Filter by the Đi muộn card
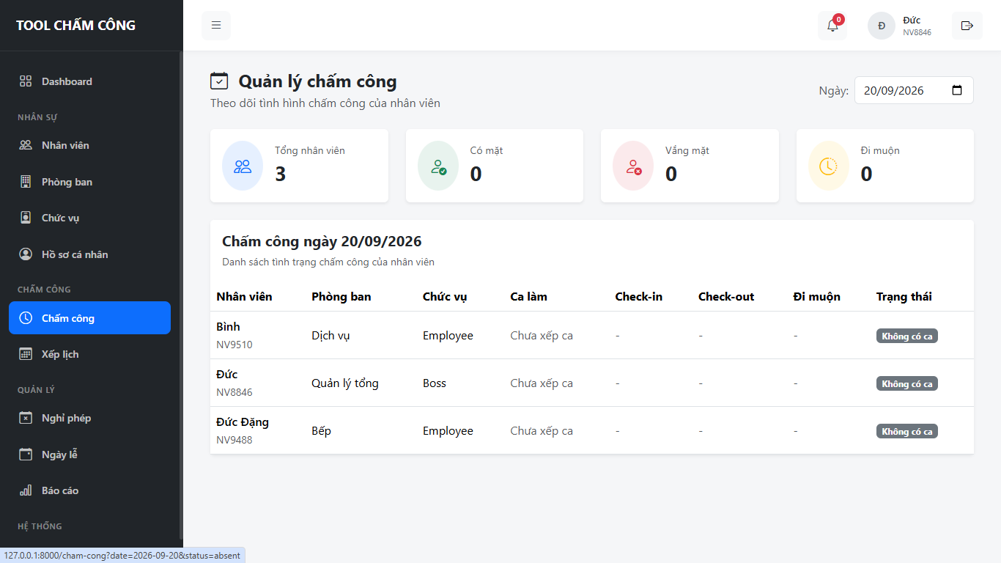The width and height of the screenshot is (1001, 563). [885, 166]
